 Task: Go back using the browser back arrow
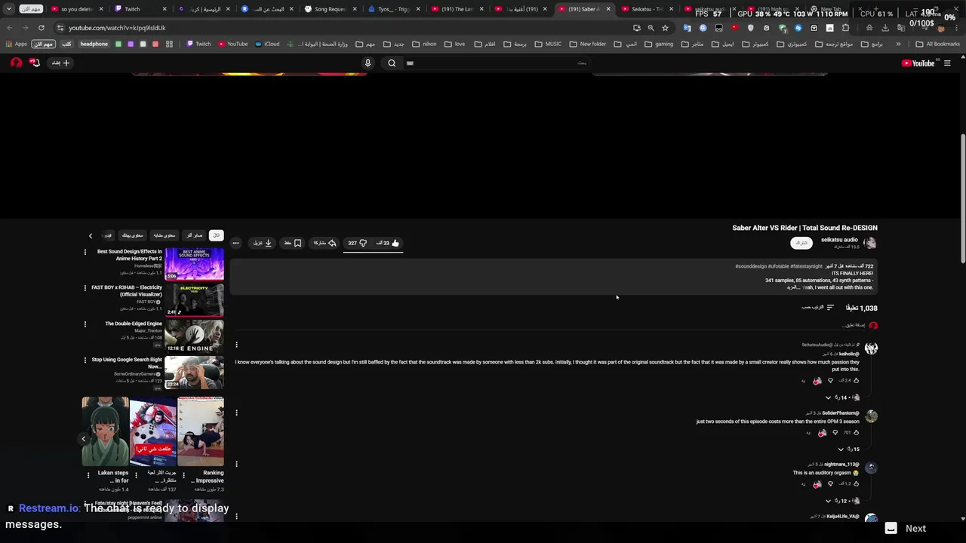(10, 28)
